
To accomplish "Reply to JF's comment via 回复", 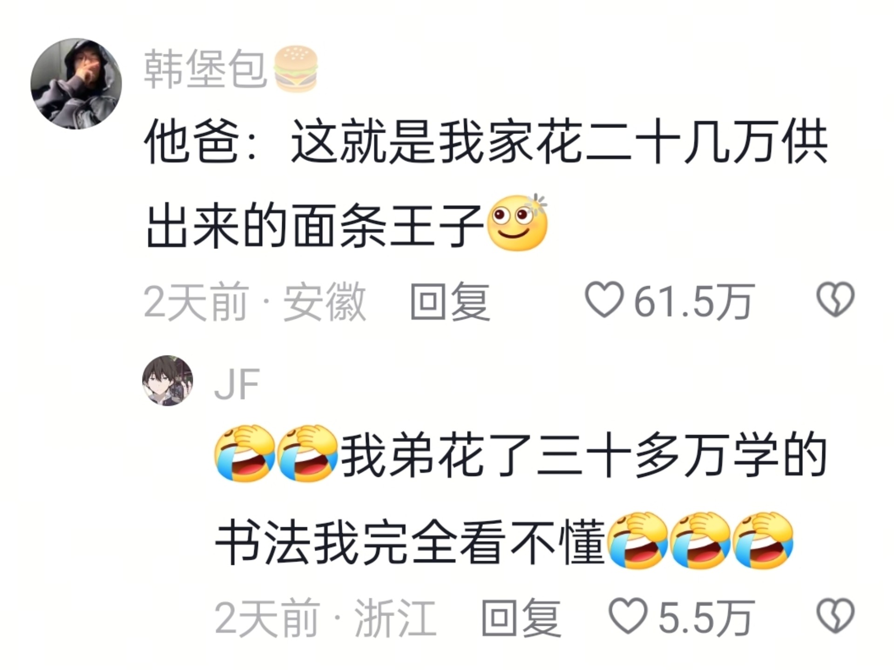I will click(x=521, y=617).
